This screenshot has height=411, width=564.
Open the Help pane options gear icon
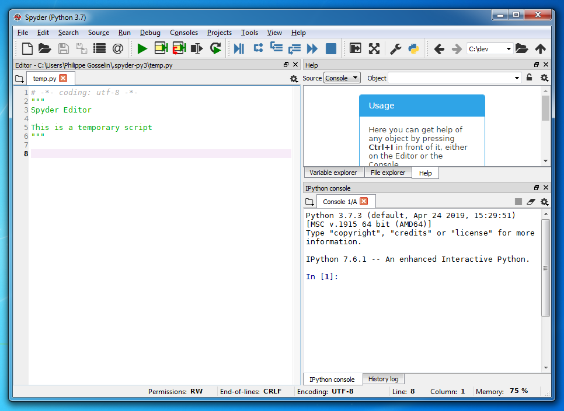click(x=545, y=78)
